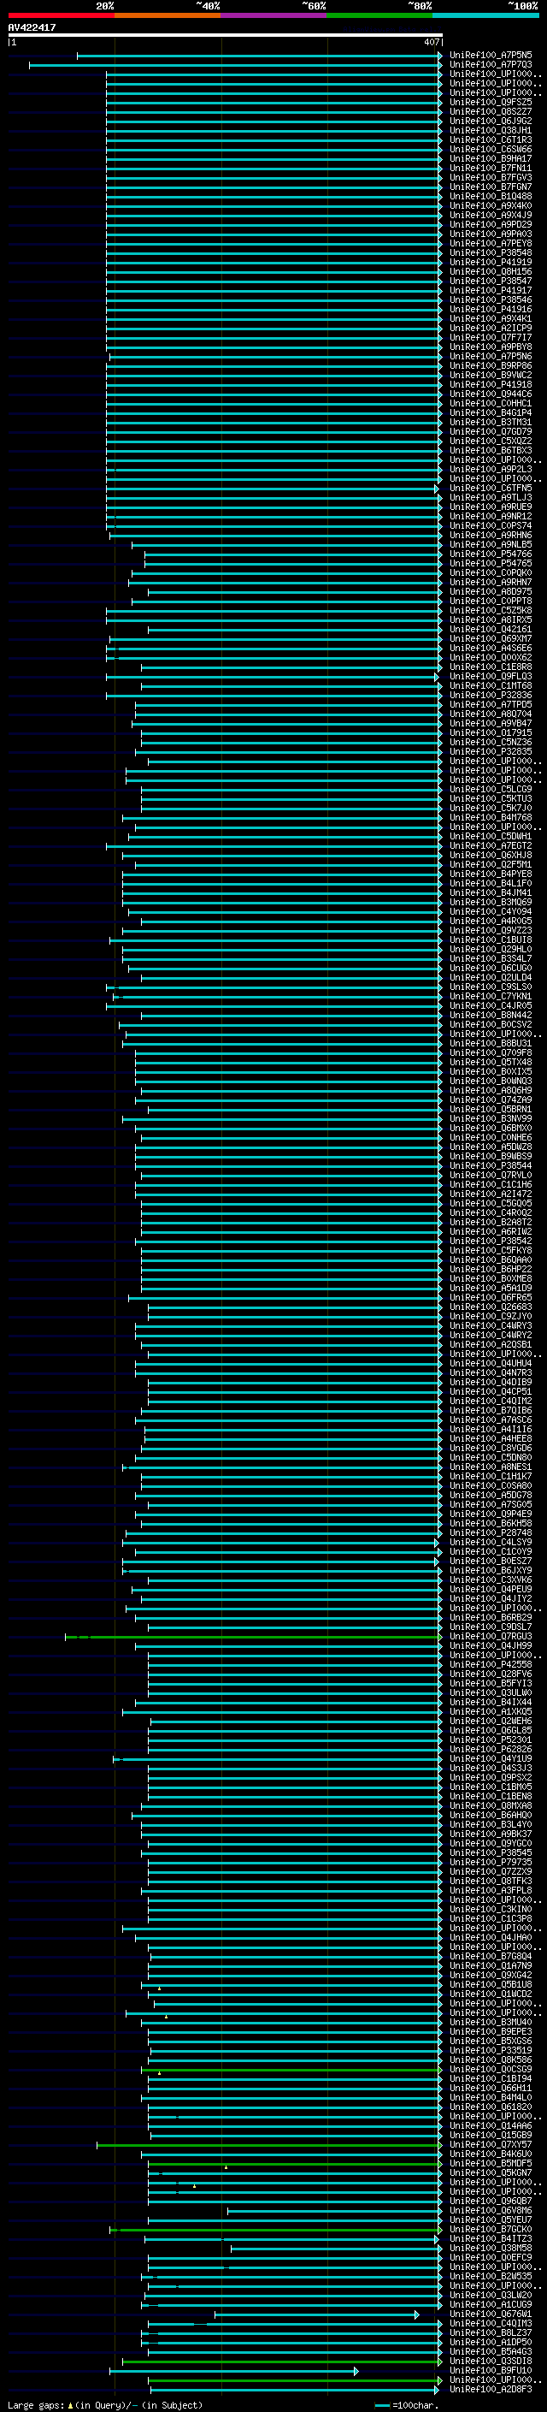547x2412 pixels.
Task: Click the UniRef100_A2ICP9 label
Action: tap(491, 328)
